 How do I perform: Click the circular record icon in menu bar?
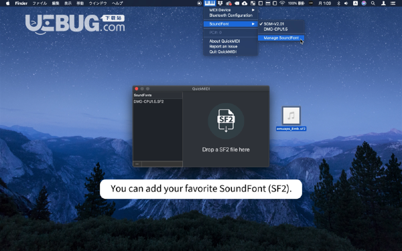[x=199, y=3]
